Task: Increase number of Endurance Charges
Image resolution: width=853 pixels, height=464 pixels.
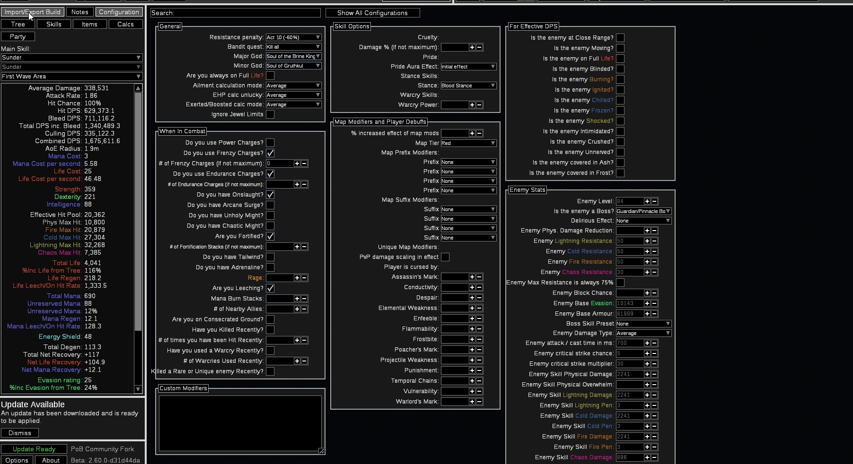Action: (297, 184)
